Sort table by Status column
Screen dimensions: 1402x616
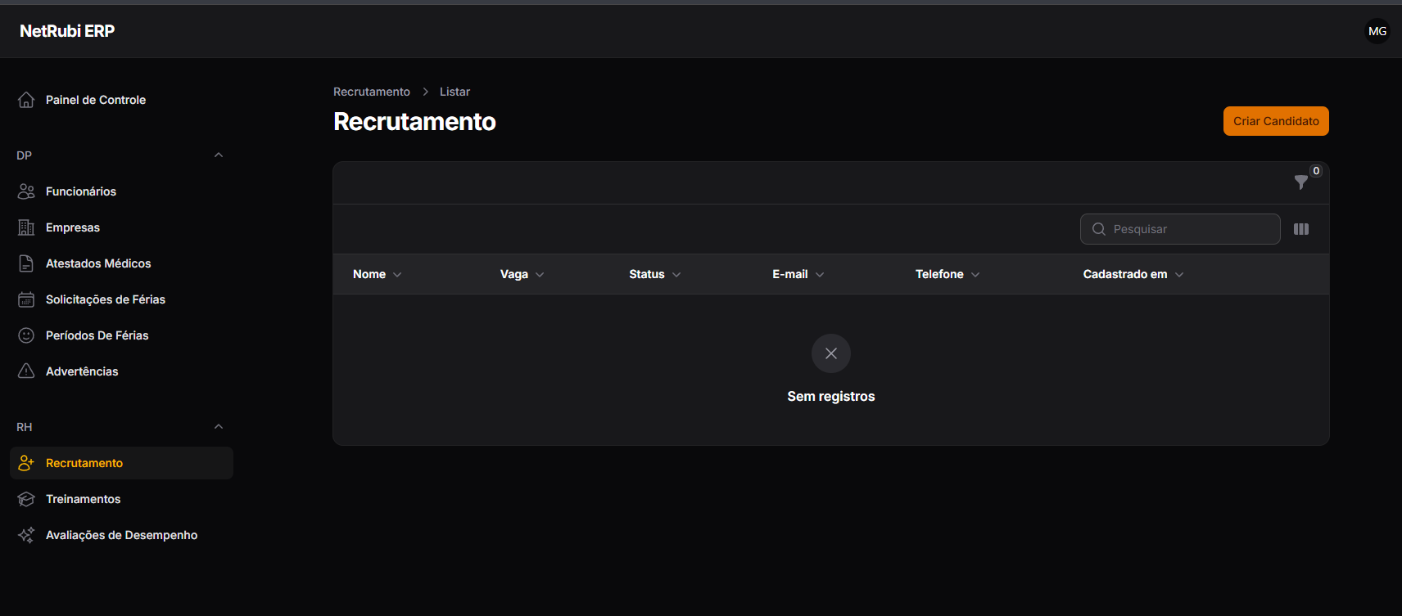(x=655, y=274)
